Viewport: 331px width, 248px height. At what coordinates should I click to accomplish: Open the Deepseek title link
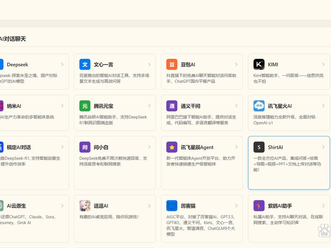pos(17,64)
